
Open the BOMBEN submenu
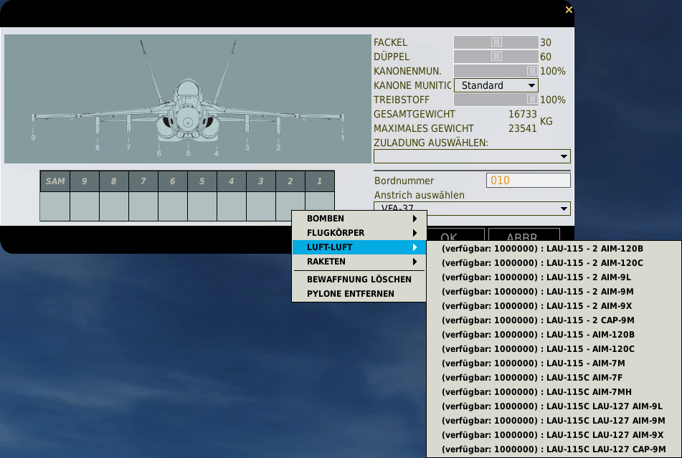pos(359,219)
